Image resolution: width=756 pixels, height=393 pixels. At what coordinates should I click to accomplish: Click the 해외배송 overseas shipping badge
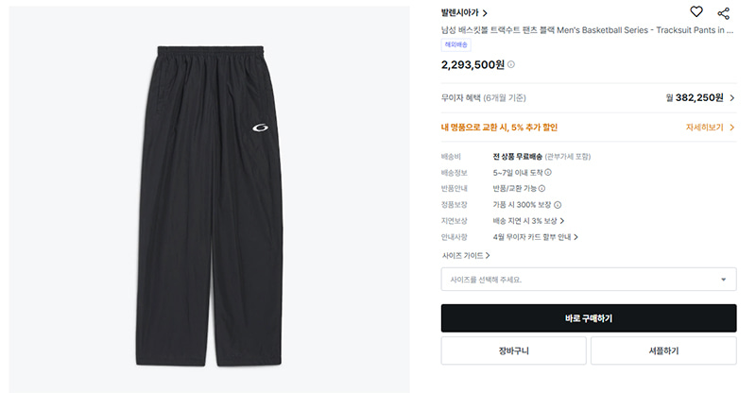(x=456, y=44)
